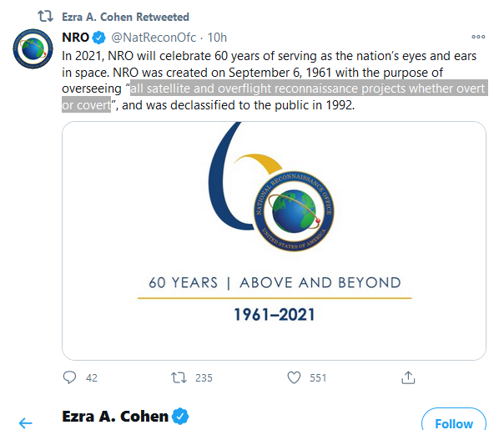Open the 60 Years anniversary image
The width and height of the screenshot is (499, 430).
pyautogui.click(x=274, y=240)
